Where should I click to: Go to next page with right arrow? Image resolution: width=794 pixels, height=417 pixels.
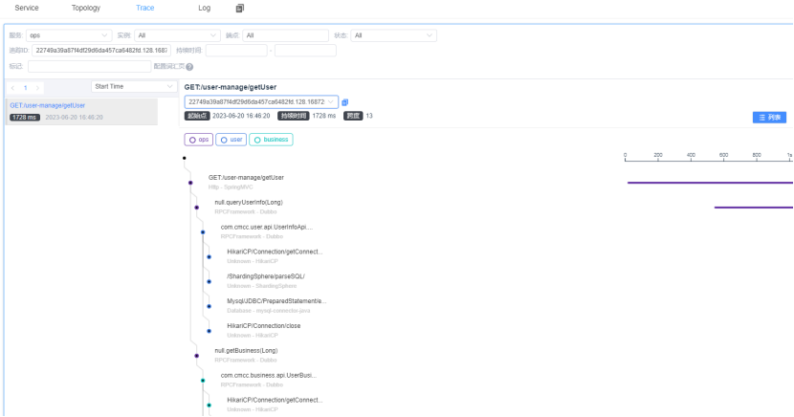point(38,87)
